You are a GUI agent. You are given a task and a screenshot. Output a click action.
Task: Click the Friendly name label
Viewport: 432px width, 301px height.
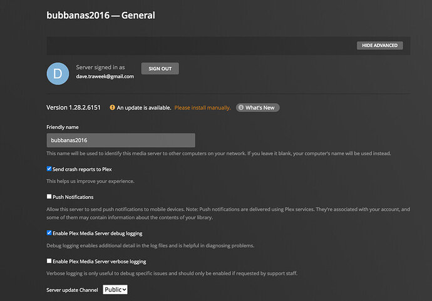63,127
